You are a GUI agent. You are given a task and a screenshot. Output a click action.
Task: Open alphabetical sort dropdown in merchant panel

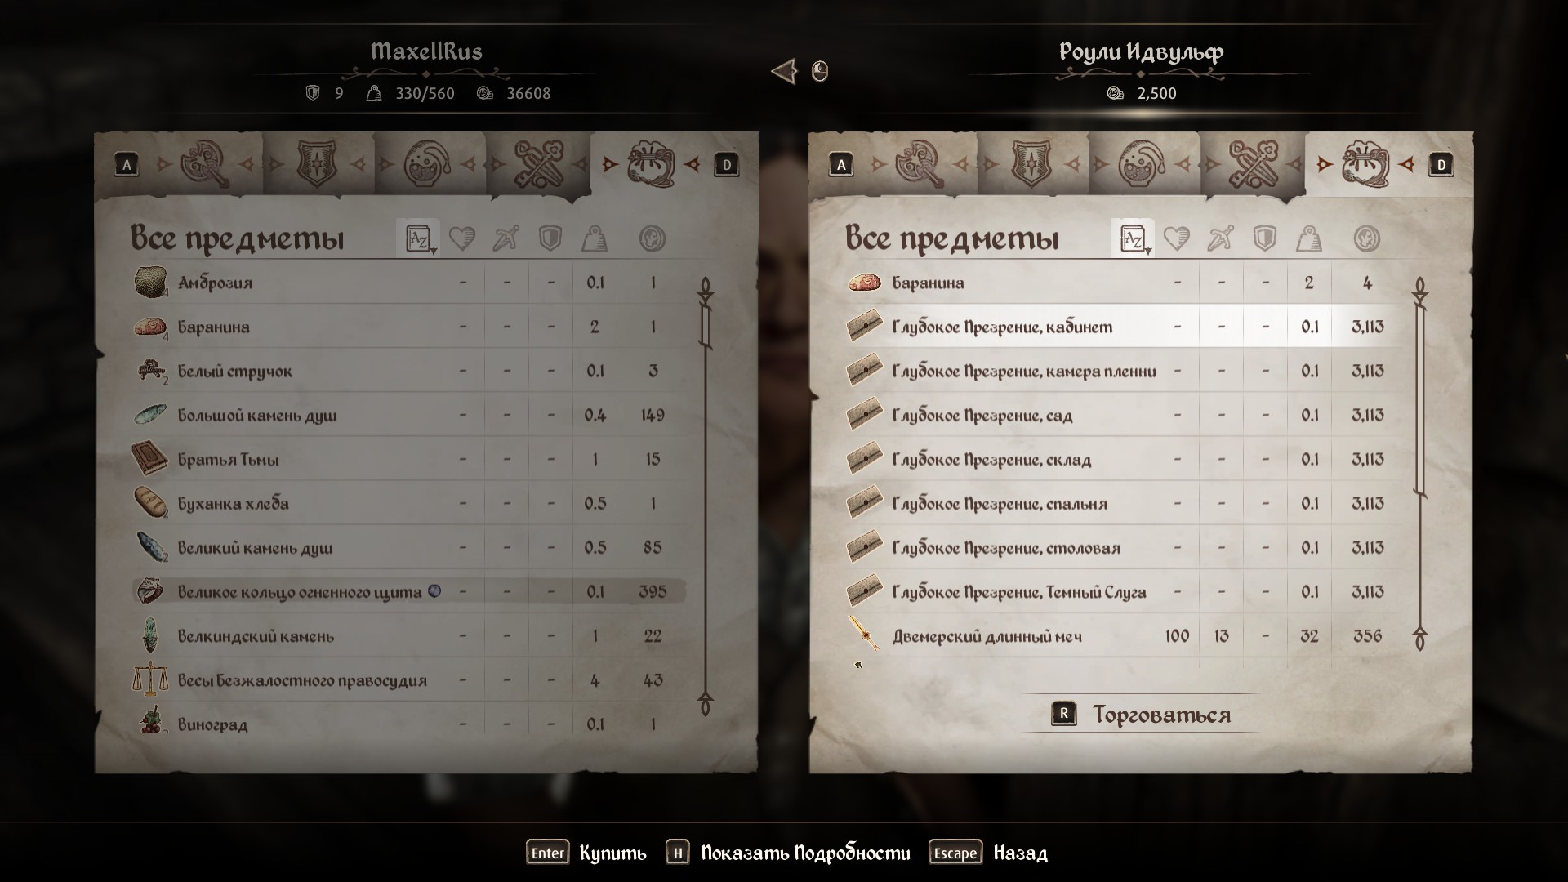click(x=1133, y=238)
